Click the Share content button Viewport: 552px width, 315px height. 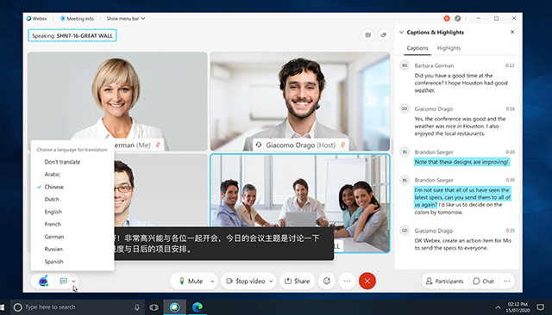point(297,281)
